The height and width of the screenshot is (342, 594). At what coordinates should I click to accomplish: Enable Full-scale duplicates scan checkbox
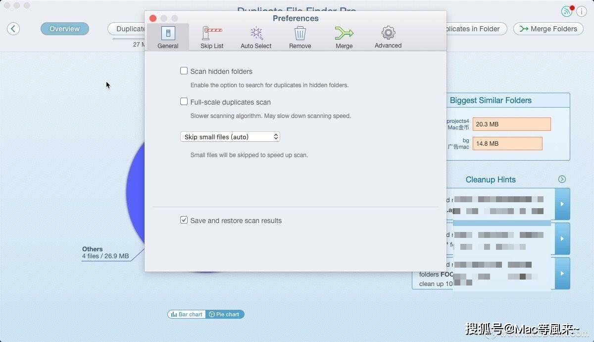(x=184, y=102)
